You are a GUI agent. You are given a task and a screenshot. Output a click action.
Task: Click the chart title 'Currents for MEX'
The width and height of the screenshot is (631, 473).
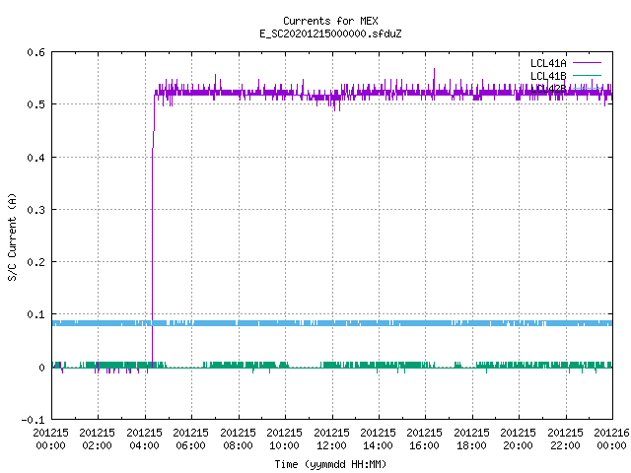tap(330, 21)
